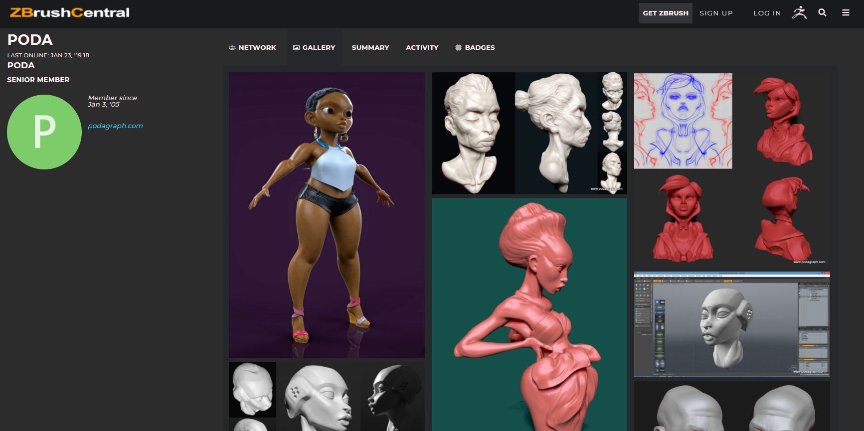Open the grey heads thumbnail at bottom right
Viewport: 864px width, 431px height.
click(x=732, y=406)
